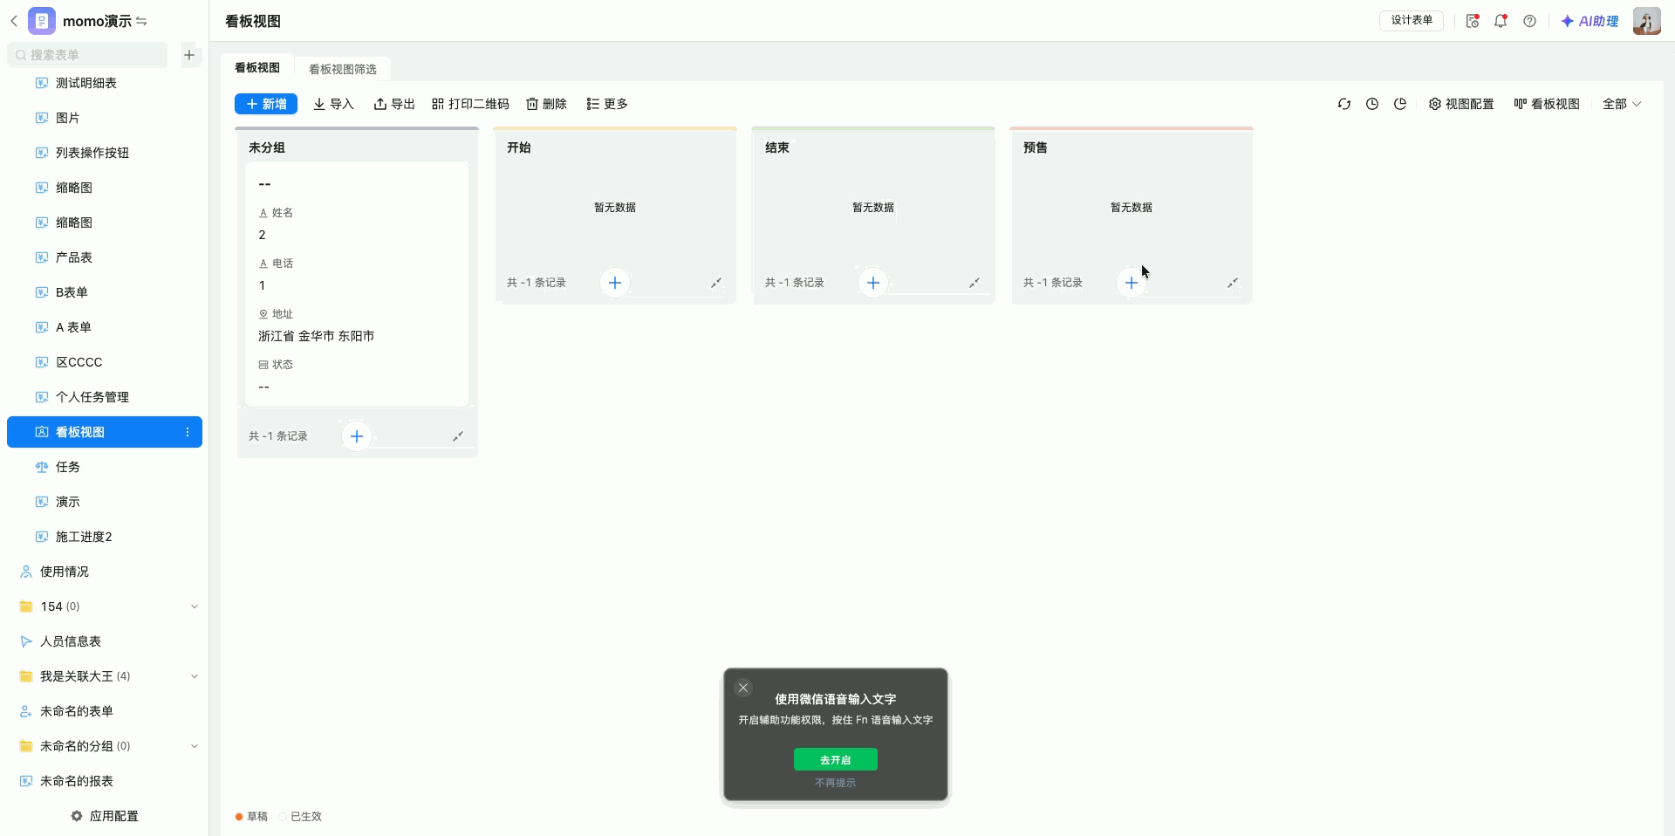Image resolution: width=1675 pixels, height=836 pixels.
Task: Click 导出 export in the toolbar
Action: [x=394, y=104]
